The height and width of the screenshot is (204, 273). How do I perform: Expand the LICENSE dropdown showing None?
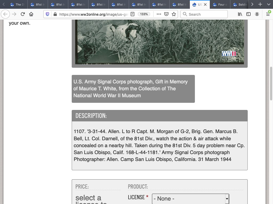pyautogui.click(x=190, y=199)
